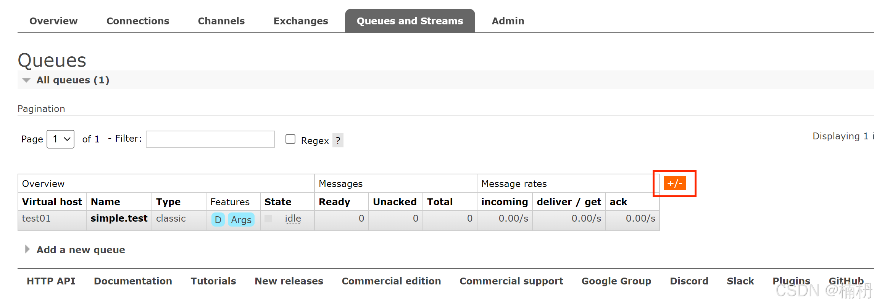Open the simple.test queue

coord(119,218)
